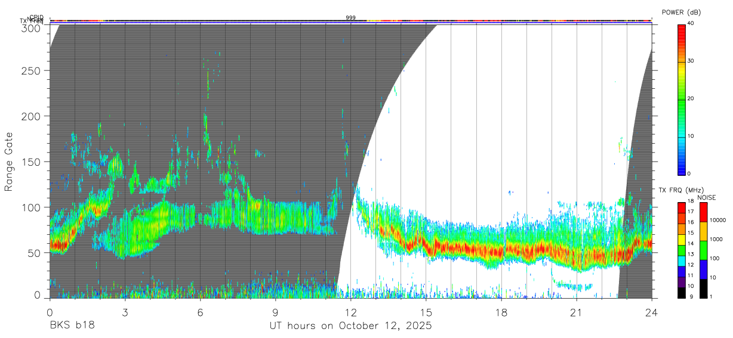The image size is (733, 338).
Task: Click the 15 label on TX FRQ scale
Action: 690,233
